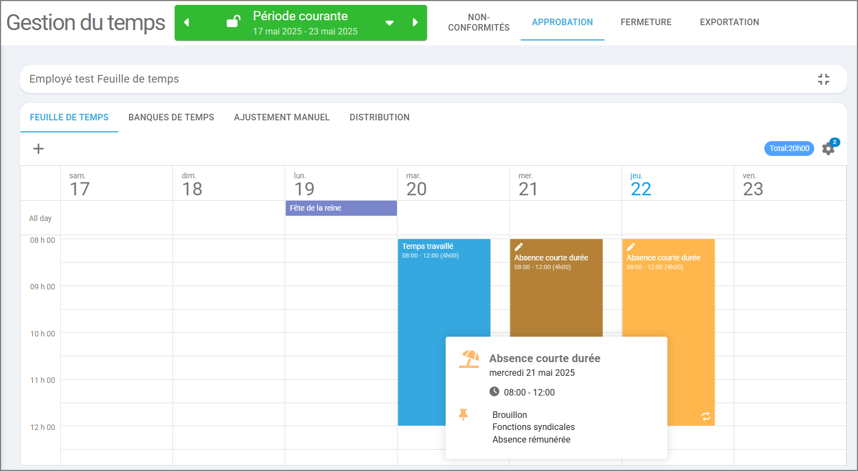Image resolution: width=858 pixels, height=471 pixels.
Task: Switch to the Banques de temps tab
Action: click(x=171, y=118)
